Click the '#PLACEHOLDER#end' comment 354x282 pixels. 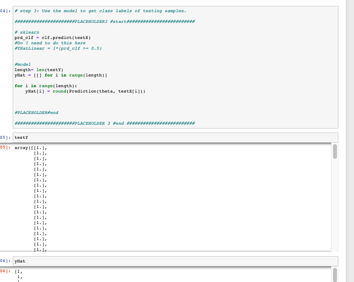[37, 113]
